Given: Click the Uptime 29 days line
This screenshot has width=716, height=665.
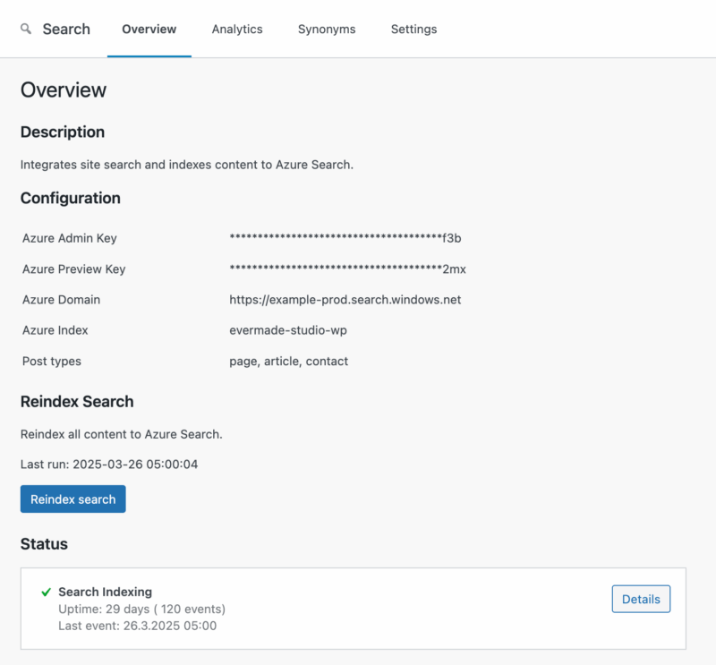Looking at the screenshot, I should pos(141,609).
